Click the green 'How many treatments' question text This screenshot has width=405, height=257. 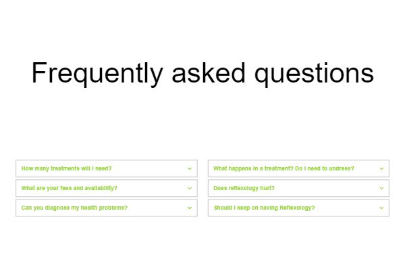coord(66,168)
